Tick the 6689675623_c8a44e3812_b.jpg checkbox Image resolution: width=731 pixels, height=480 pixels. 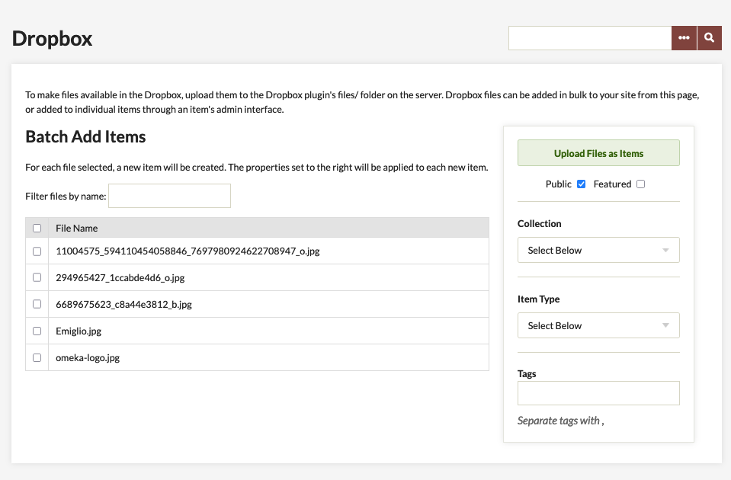tap(37, 304)
